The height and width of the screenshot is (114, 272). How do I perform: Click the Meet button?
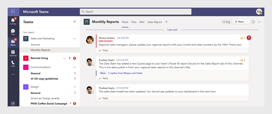(x=239, y=22)
